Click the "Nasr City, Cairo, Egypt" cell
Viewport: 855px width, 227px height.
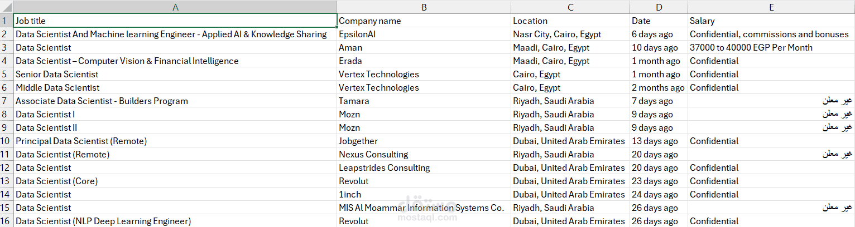pyautogui.click(x=570, y=34)
